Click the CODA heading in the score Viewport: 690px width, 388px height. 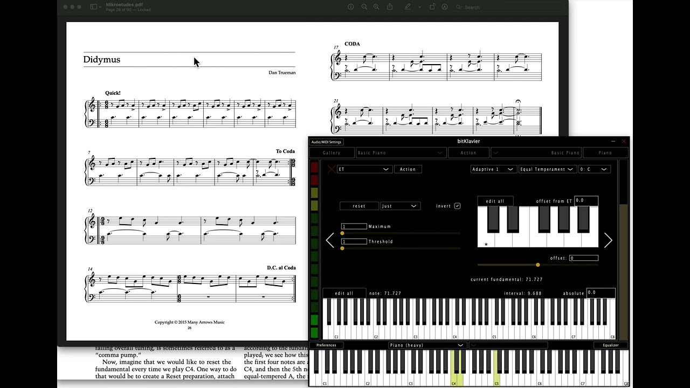352,44
